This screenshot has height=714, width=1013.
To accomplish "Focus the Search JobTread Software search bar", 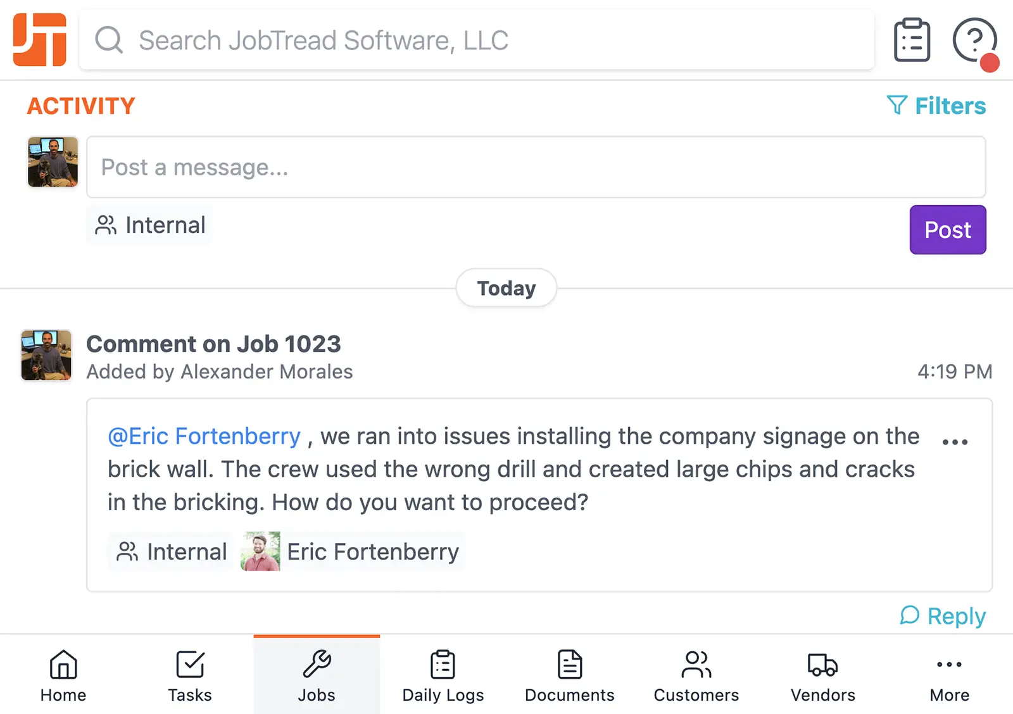I will click(476, 41).
